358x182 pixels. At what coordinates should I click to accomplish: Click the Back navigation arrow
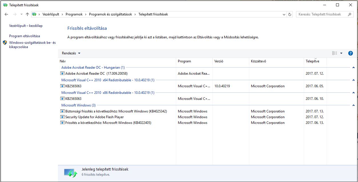(6, 14)
